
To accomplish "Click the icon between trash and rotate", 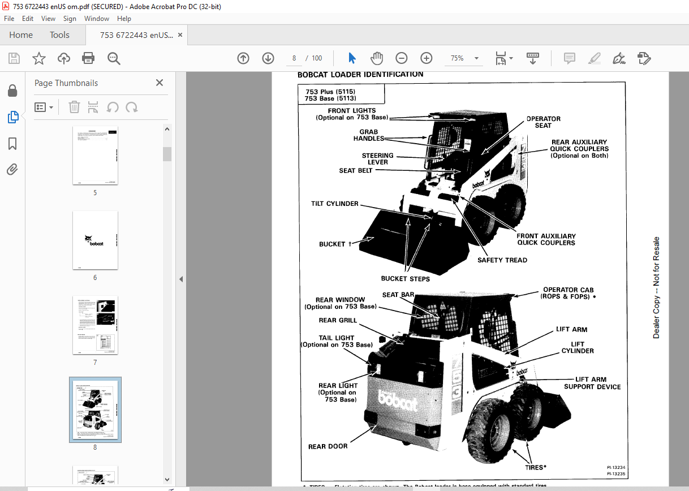I will click(93, 107).
